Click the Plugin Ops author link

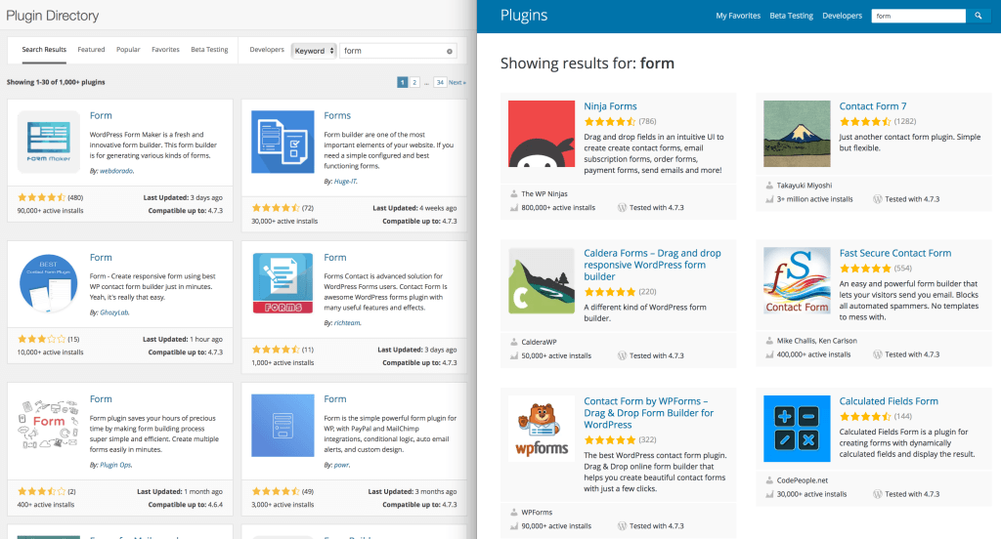click(x=115, y=465)
